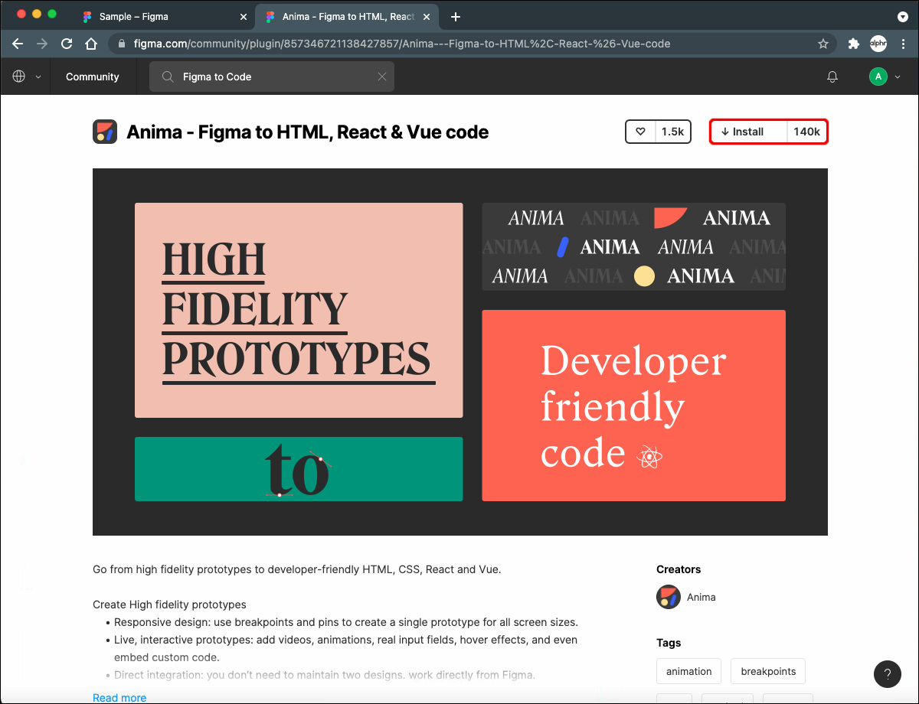Open the tab search dropdown arrow
Viewport: 919px width, 704px height.
pos(902,16)
